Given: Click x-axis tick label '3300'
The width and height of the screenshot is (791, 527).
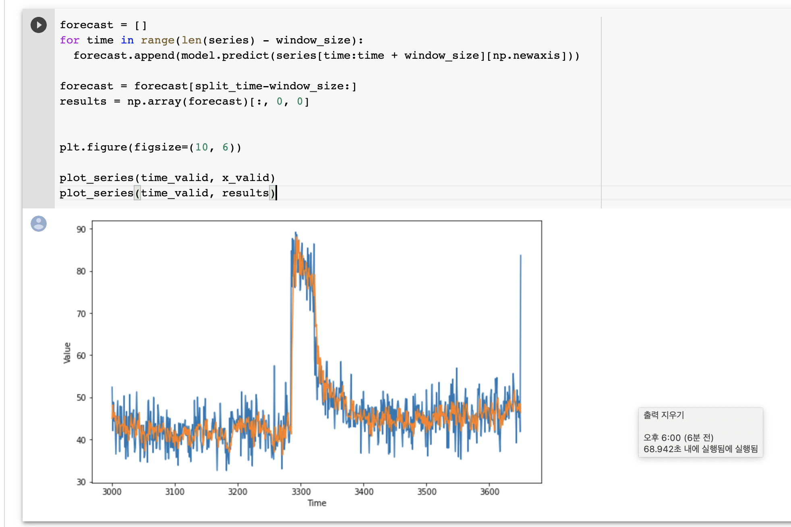Looking at the screenshot, I should [301, 492].
